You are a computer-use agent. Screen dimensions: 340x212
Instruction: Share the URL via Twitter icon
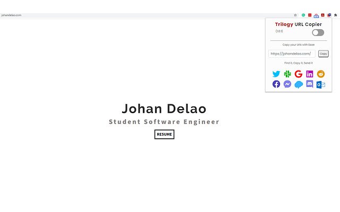276,74
